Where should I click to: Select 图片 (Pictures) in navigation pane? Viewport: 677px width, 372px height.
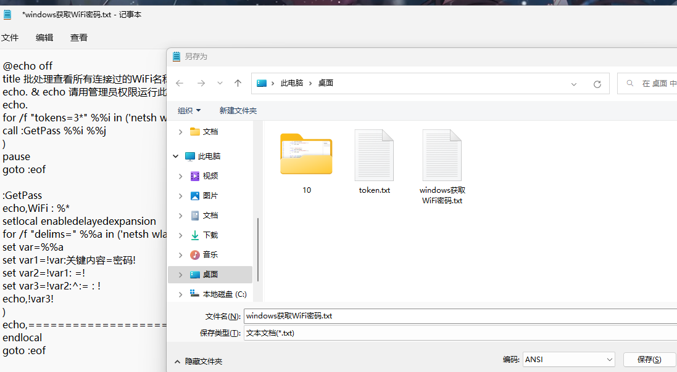click(x=210, y=195)
